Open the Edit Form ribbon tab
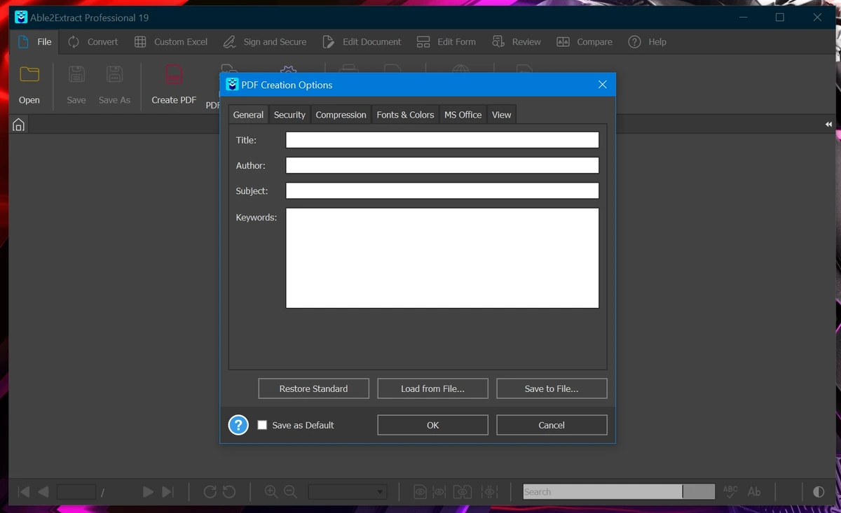 (446, 42)
